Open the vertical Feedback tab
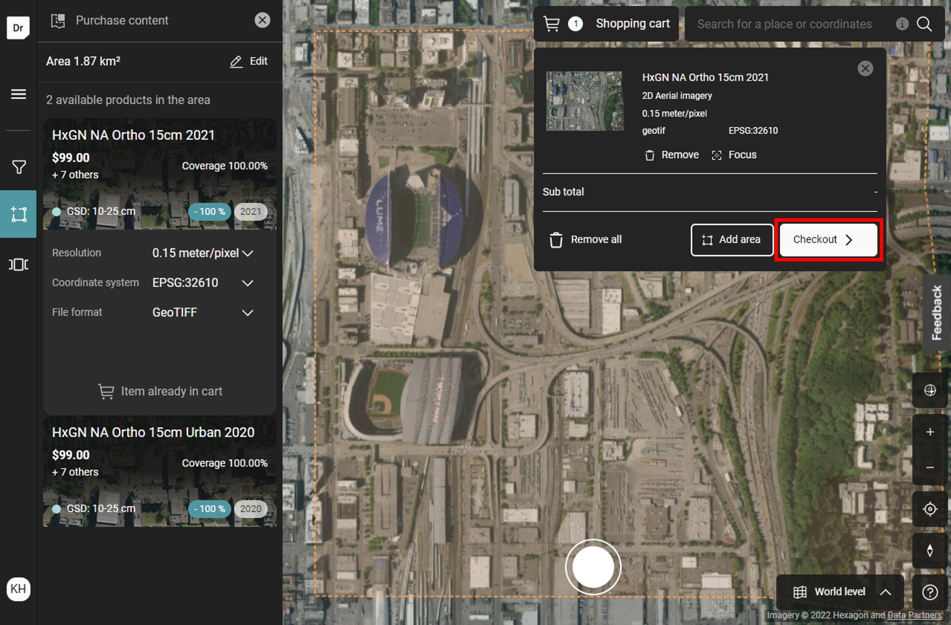Screen dimensions: 951x625 (x=936, y=312)
